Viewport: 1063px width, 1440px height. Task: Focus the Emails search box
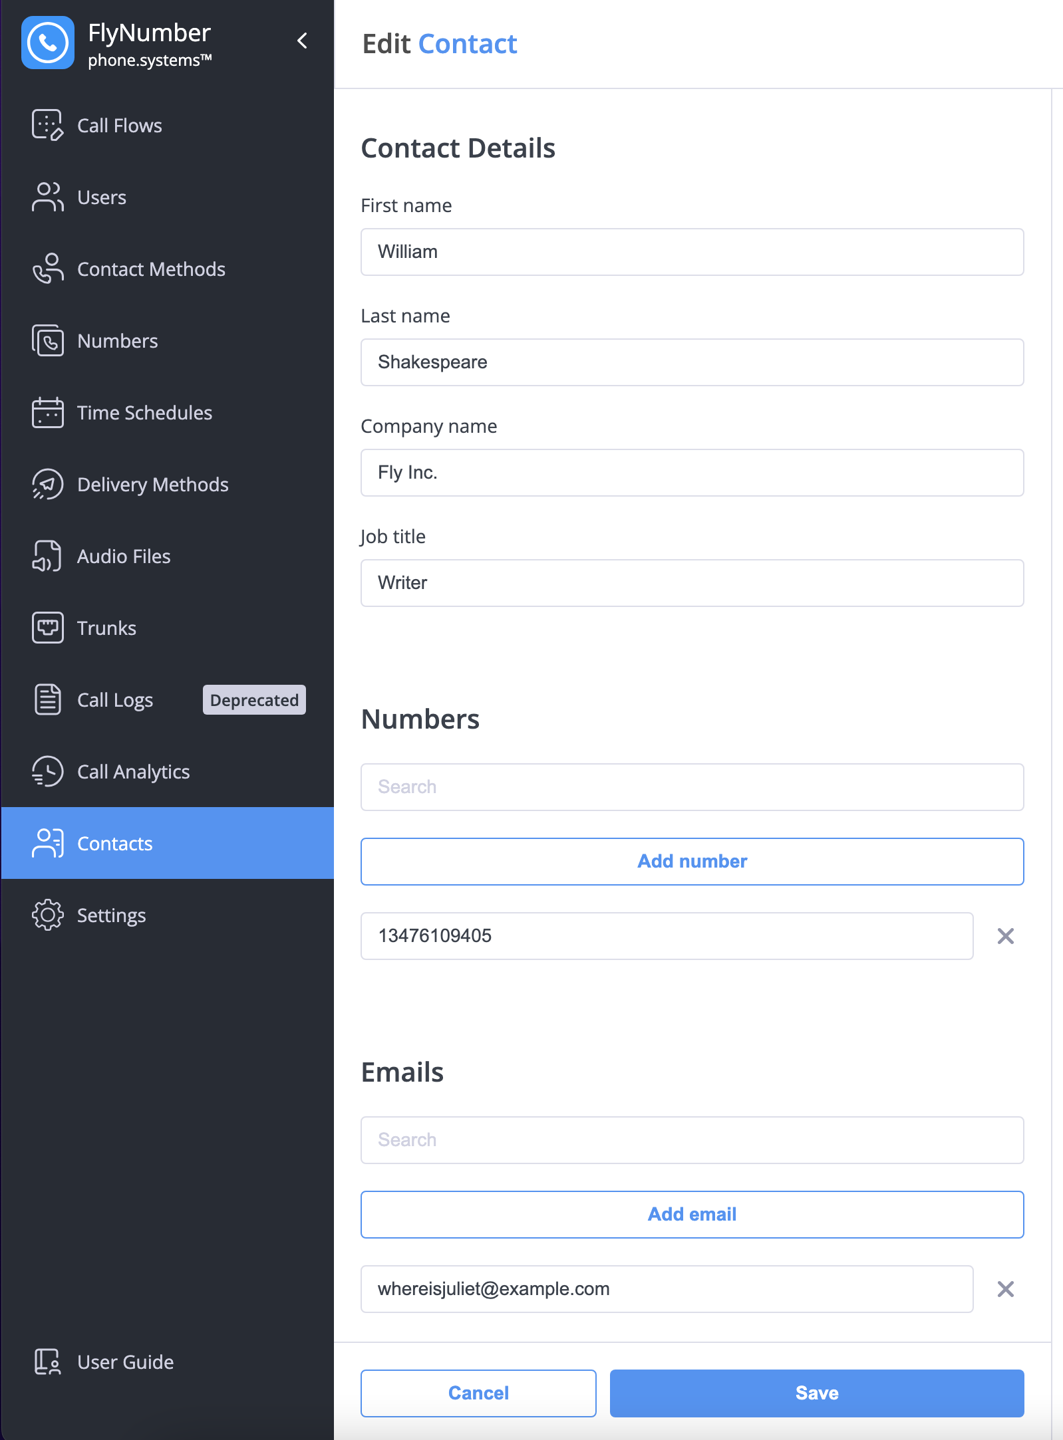(x=692, y=1140)
